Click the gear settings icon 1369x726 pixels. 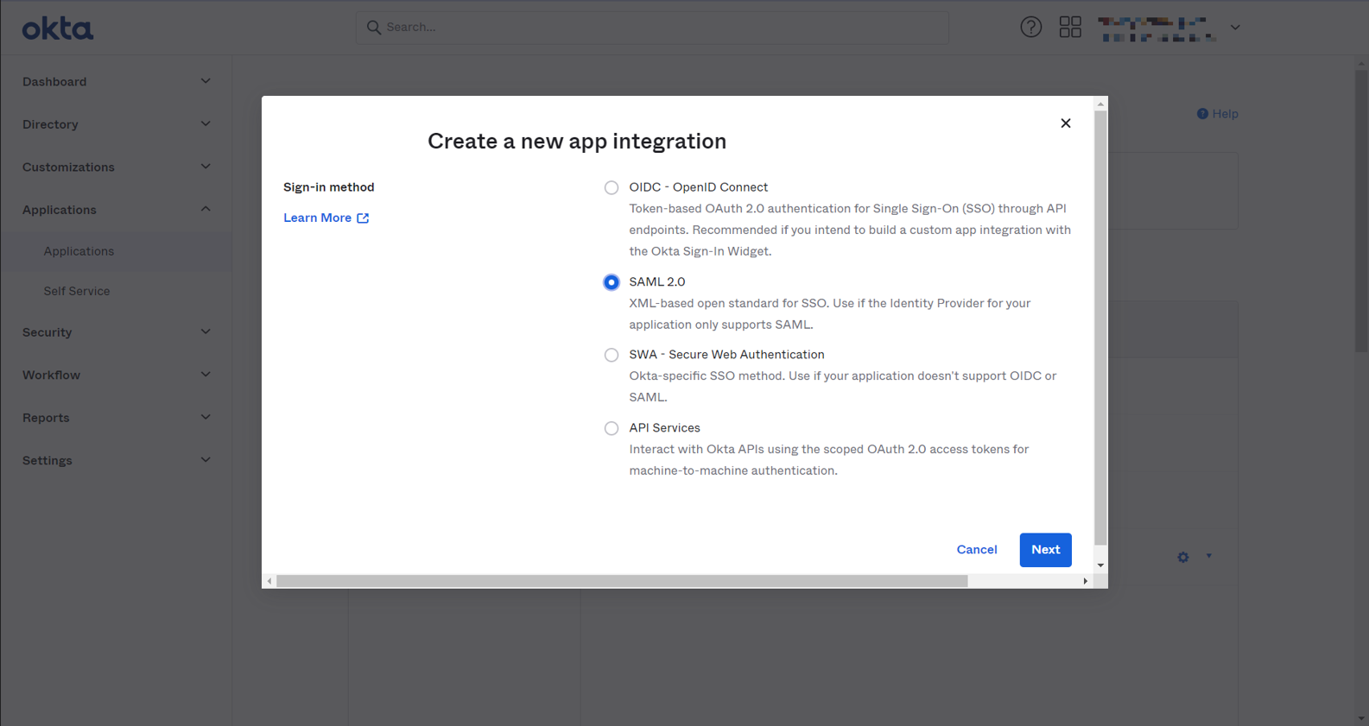click(1183, 558)
